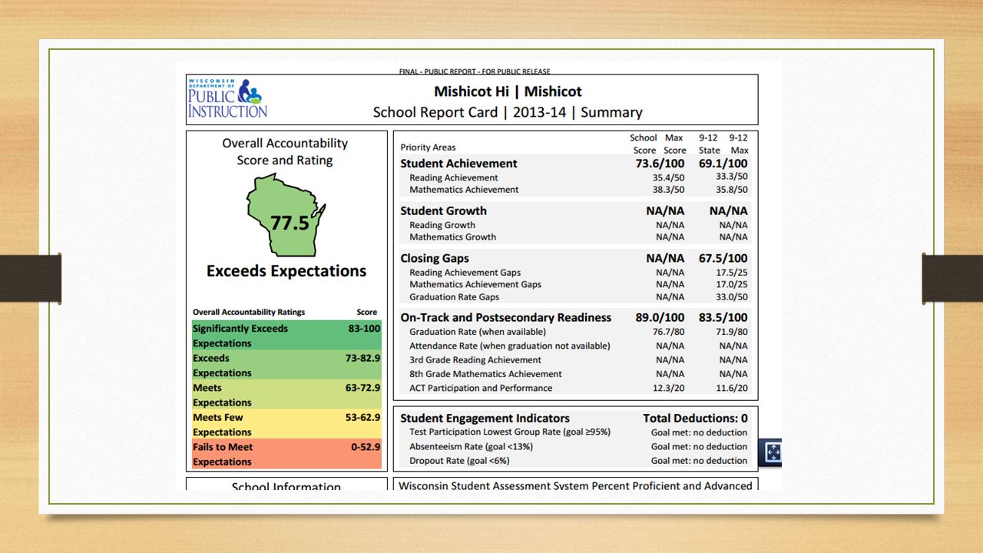The height and width of the screenshot is (553, 983).
Task: Click the On-Track school score '89.0/100'
Action: [660, 318]
